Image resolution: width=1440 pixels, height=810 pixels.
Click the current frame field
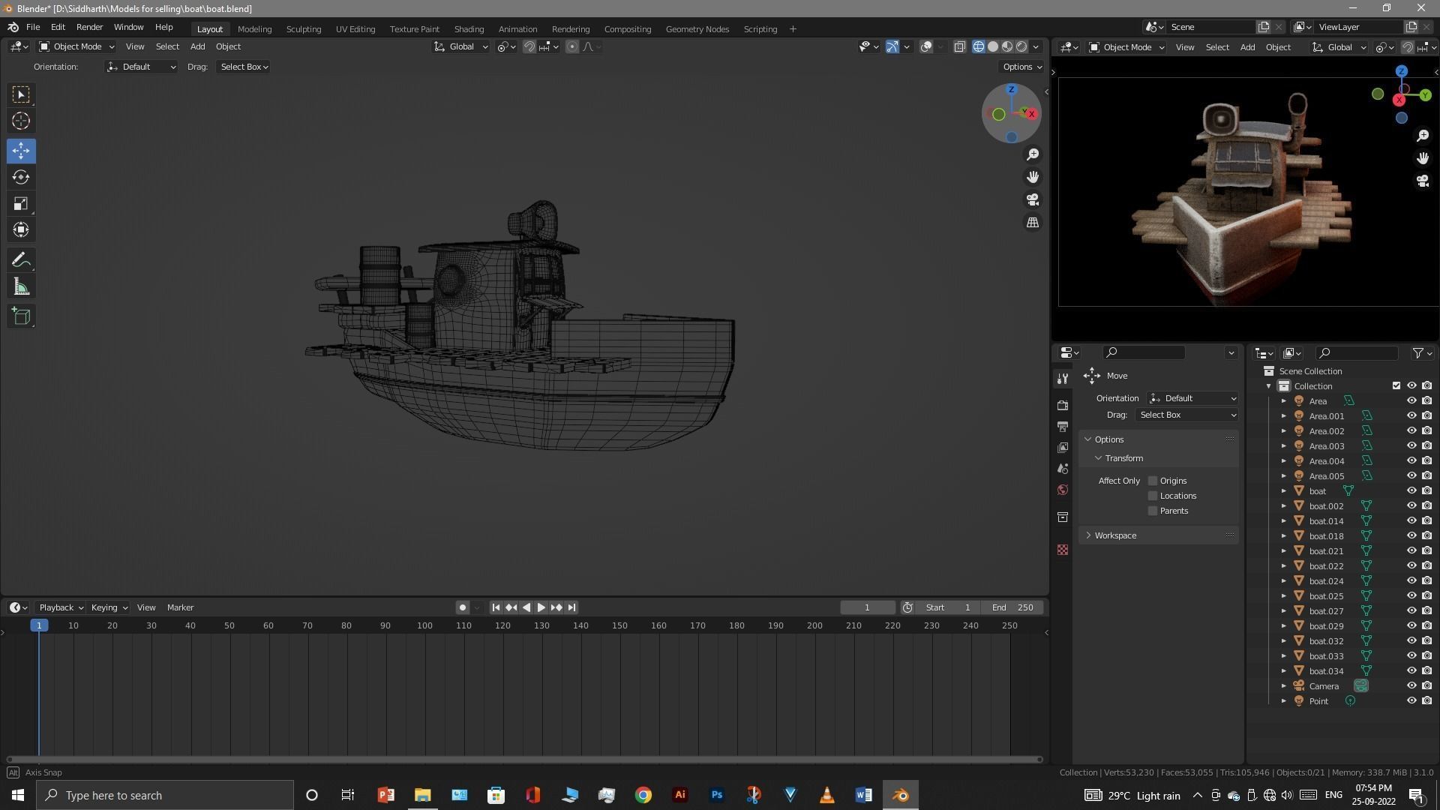pos(867,607)
